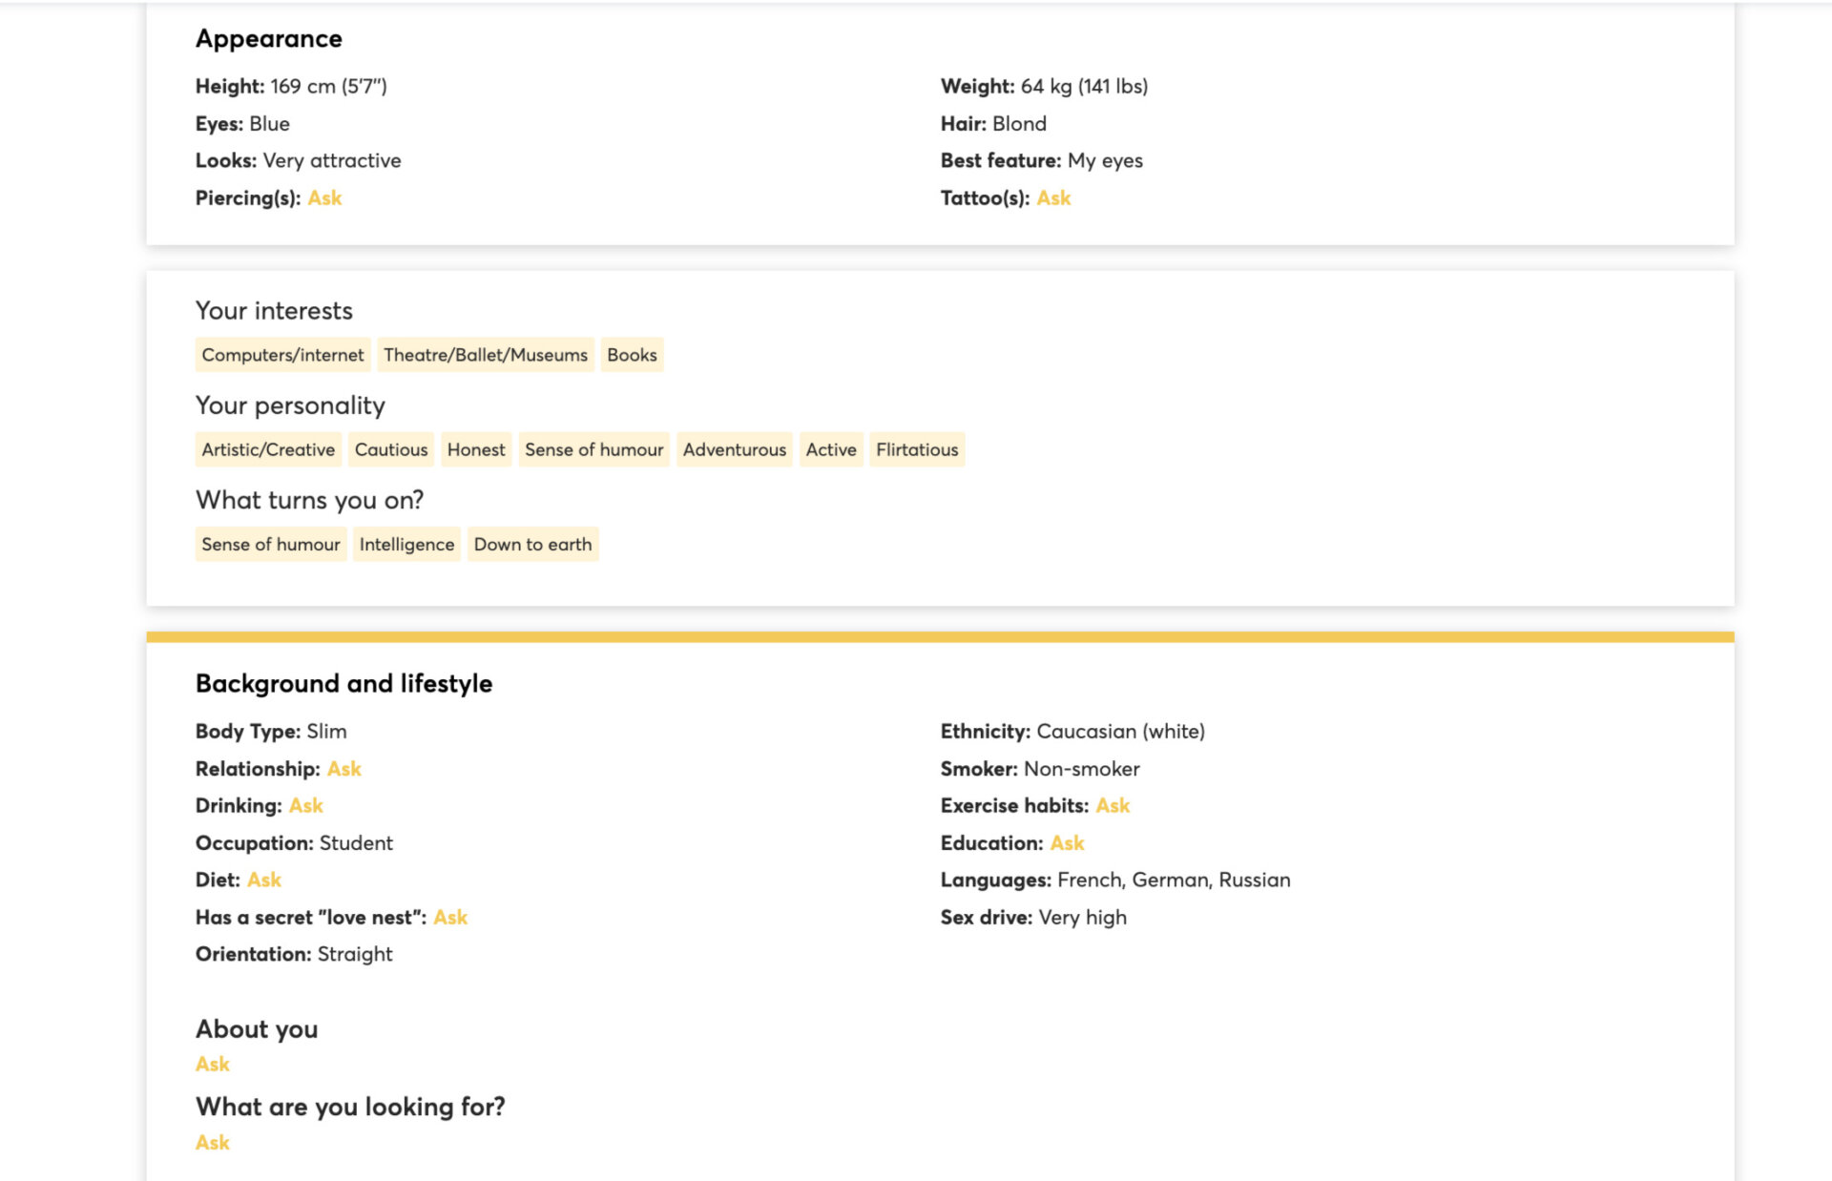Click the Cautious personality tag
Image resolution: width=1832 pixels, height=1181 pixels.
click(x=391, y=449)
